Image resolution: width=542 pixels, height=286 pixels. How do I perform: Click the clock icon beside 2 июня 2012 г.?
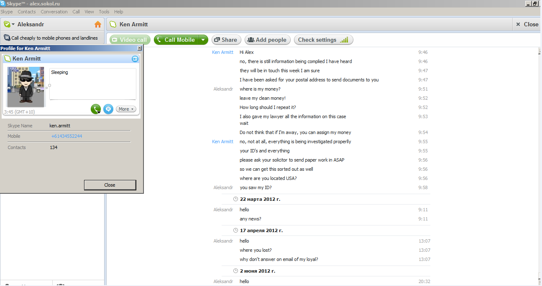tap(236, 271)
